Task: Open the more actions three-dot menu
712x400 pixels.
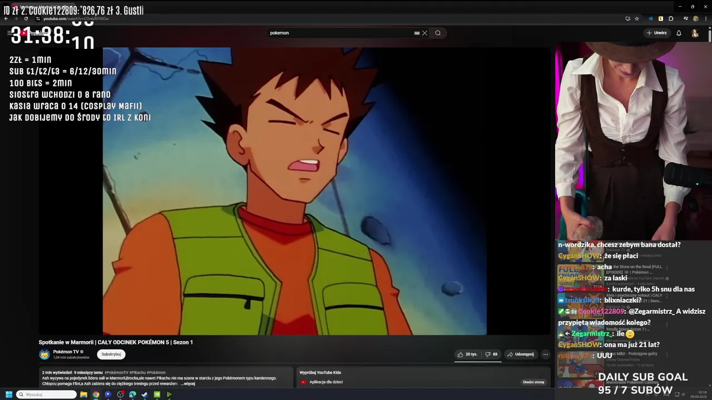Action: point(546,354)
